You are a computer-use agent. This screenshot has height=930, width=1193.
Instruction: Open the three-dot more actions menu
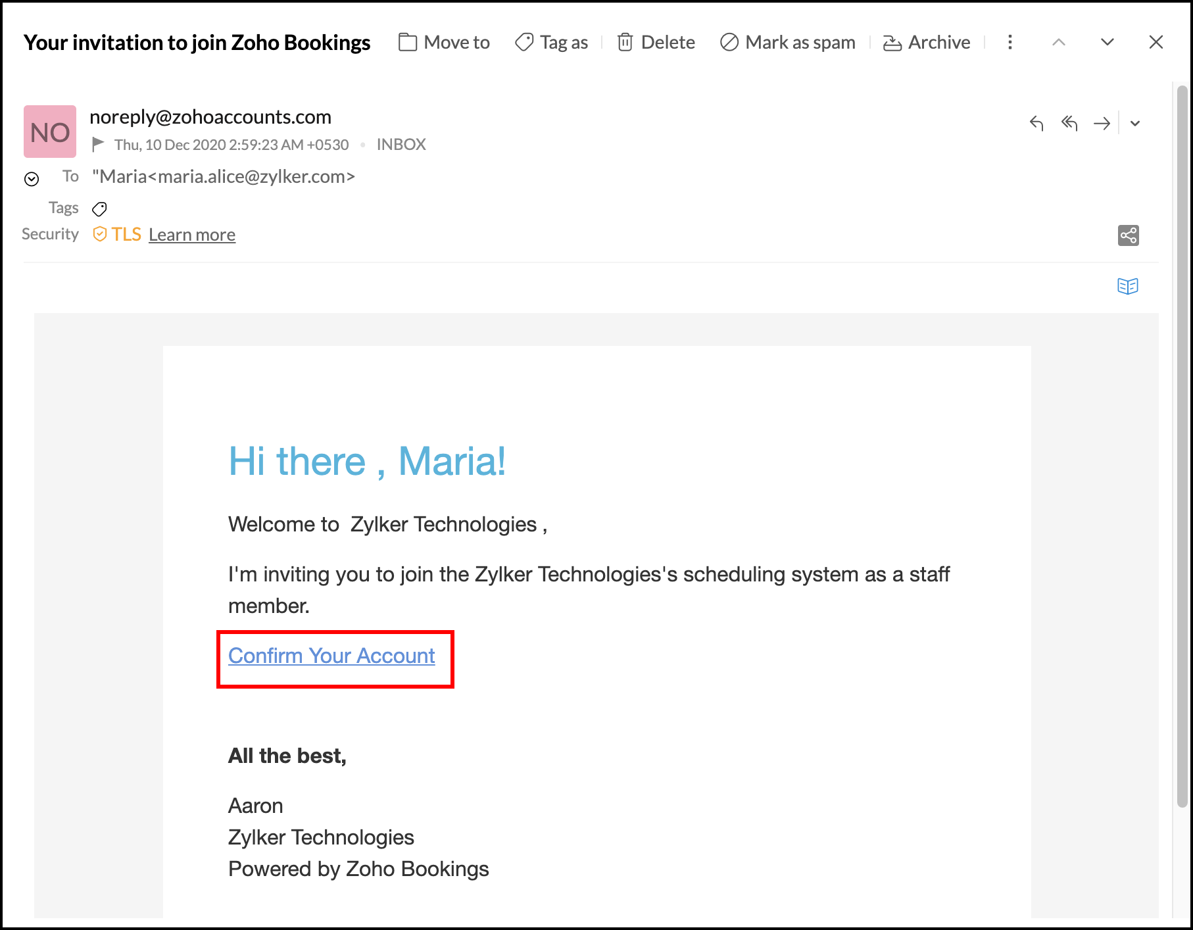(x=1010, y=42)
